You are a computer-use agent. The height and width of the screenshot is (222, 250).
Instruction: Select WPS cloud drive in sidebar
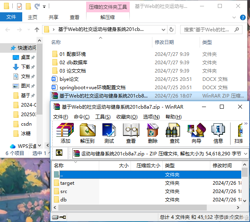coord(23,146)
